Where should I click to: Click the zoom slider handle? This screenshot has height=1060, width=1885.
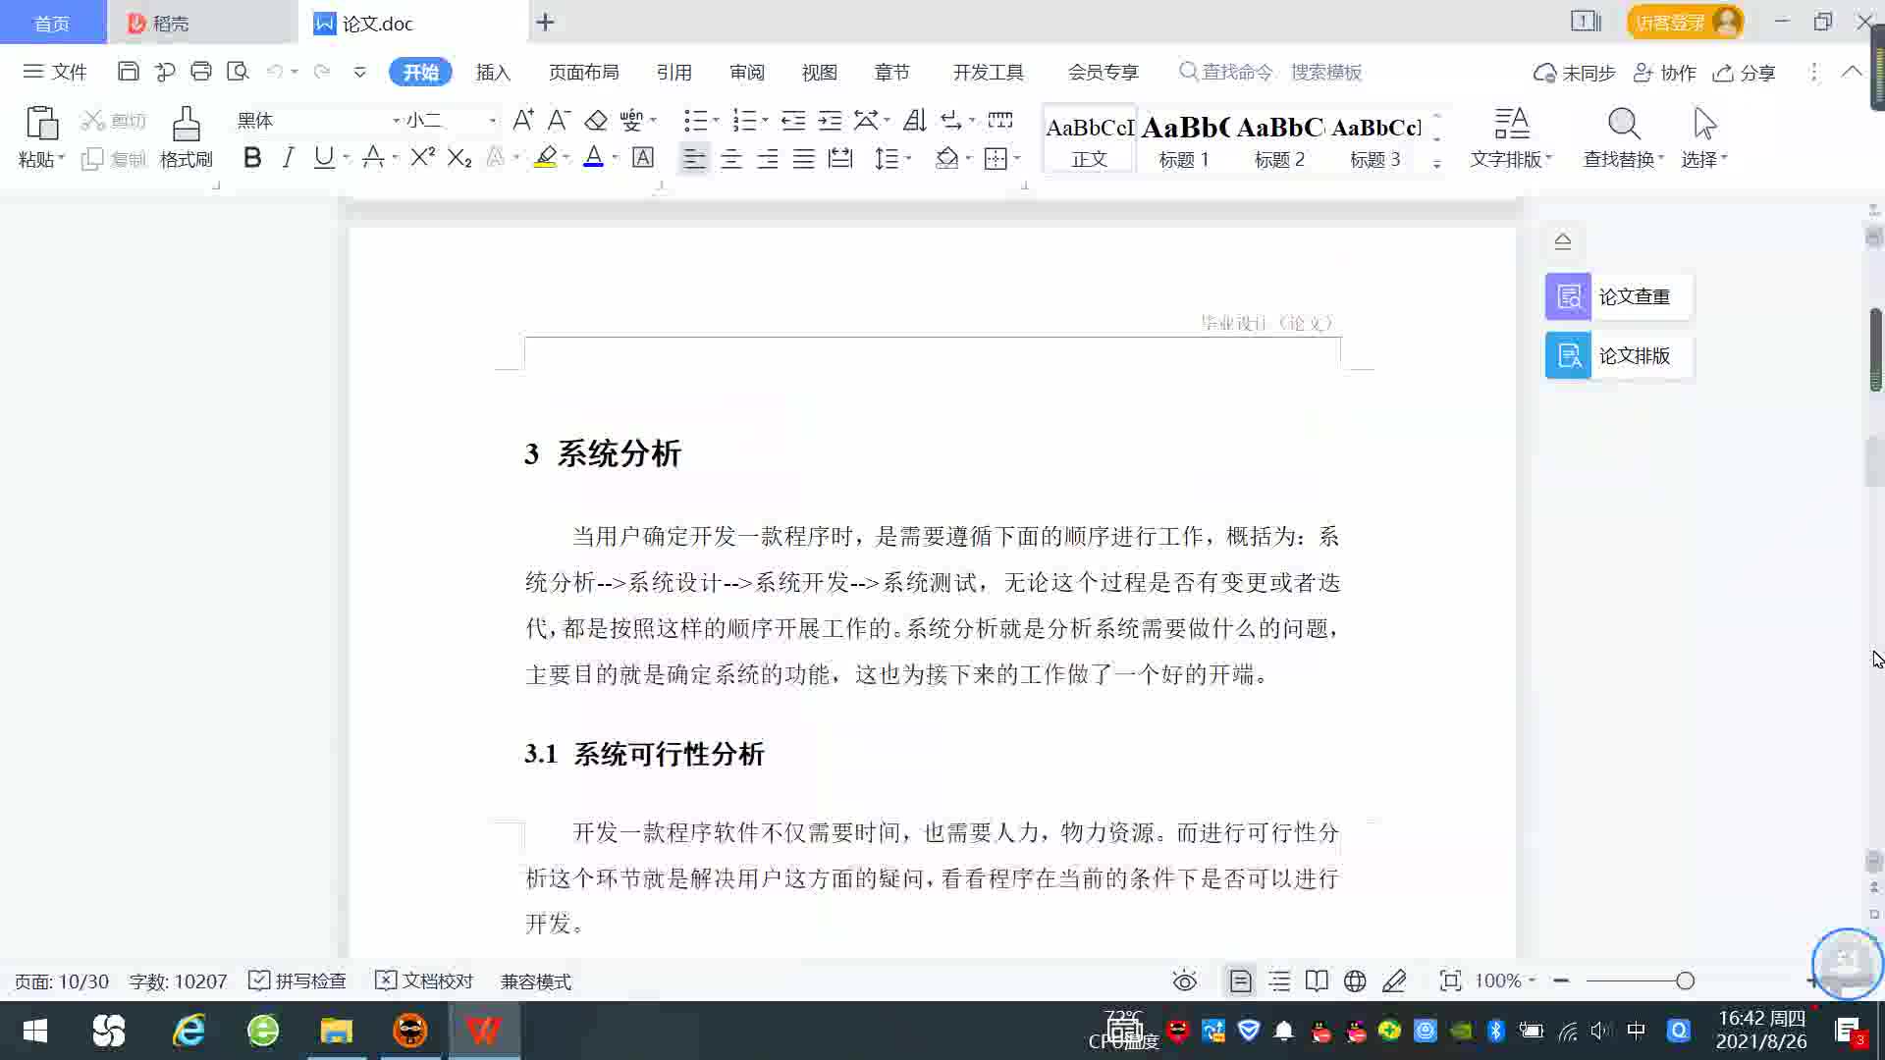pyautogui.click(x=1685, y=980)
